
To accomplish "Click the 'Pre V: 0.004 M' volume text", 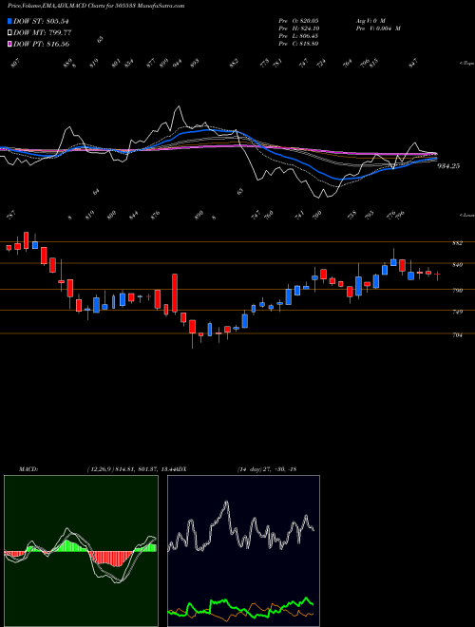I will click(x=377, y=28).
